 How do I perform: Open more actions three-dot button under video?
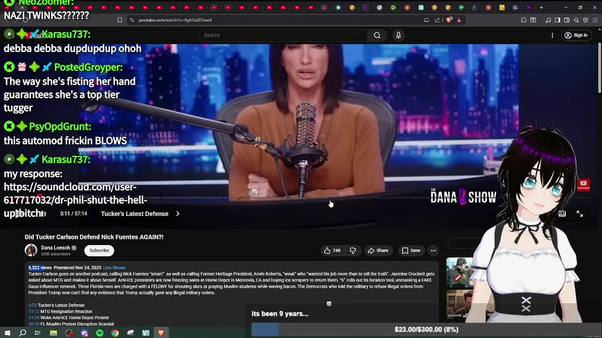433,251
